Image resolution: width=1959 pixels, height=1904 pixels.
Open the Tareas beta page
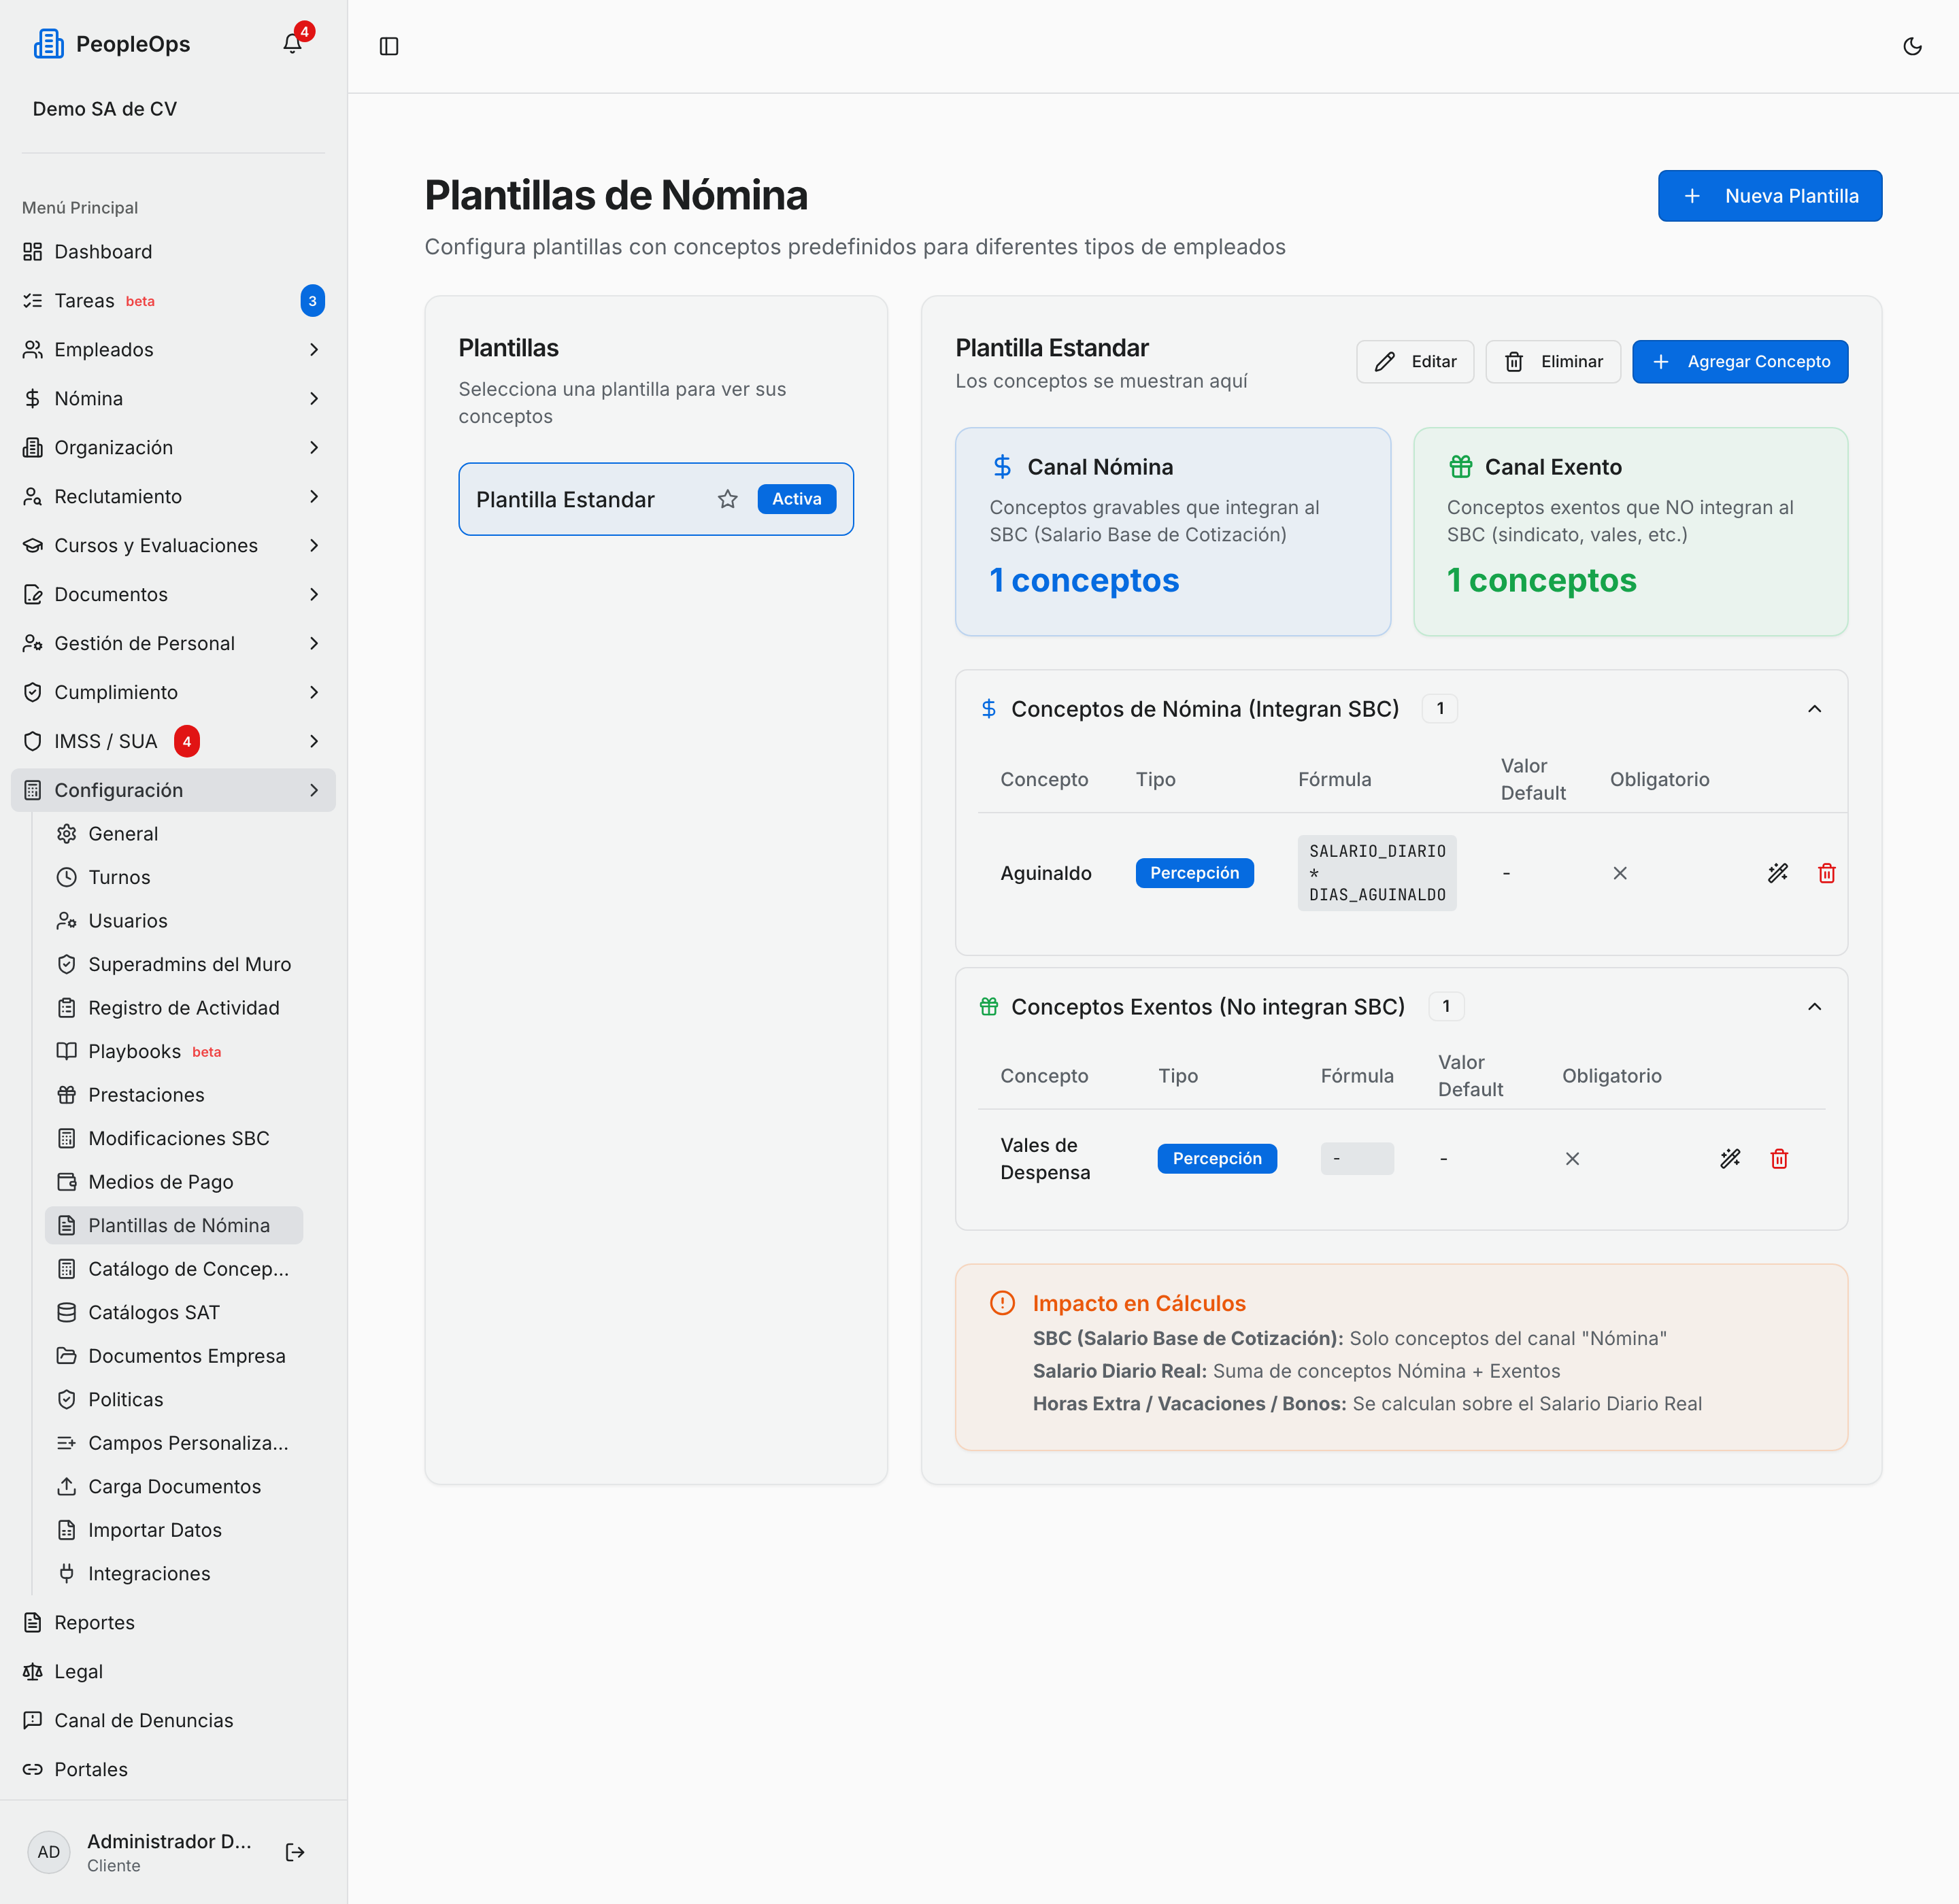pos(173,300)
